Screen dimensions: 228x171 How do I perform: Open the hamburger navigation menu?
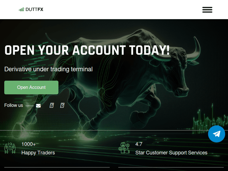[x=207, y=10]
